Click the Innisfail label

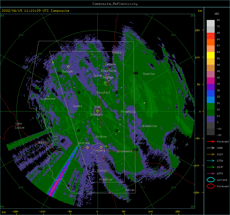point(103,93)
